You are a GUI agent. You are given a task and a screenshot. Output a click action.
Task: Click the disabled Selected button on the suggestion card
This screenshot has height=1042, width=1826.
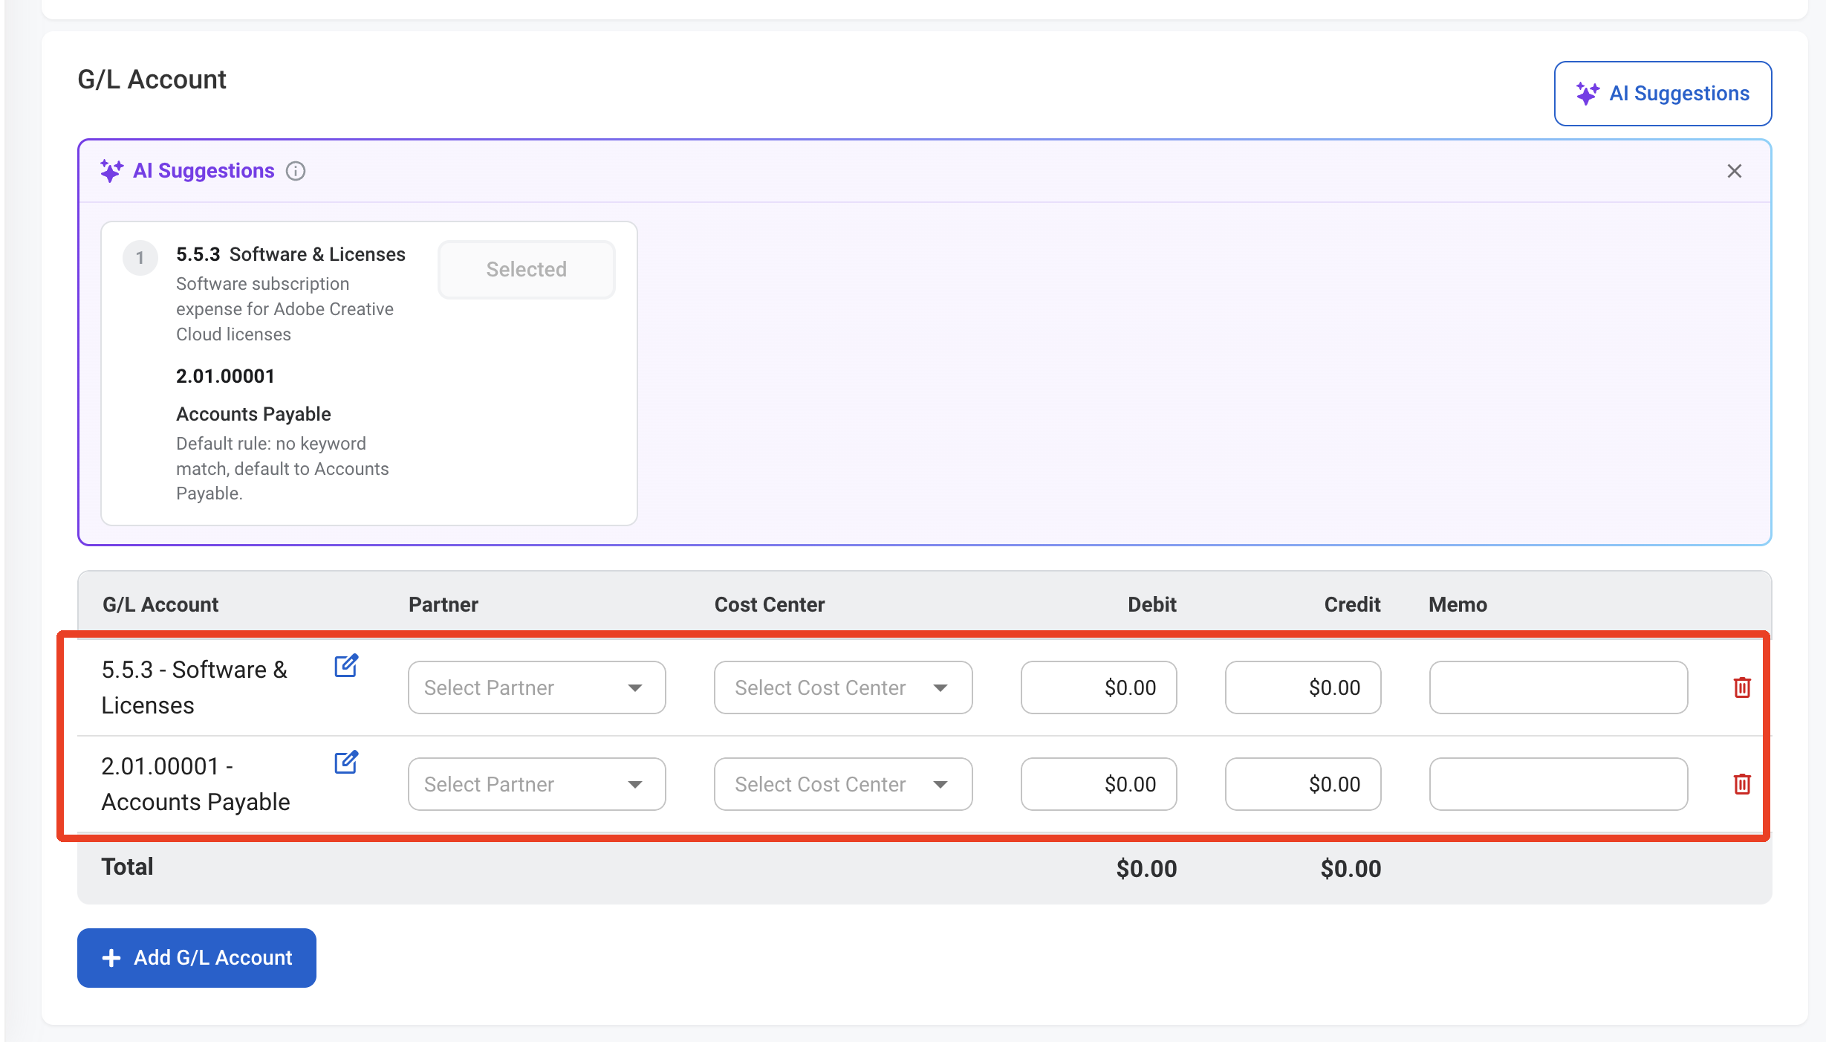tap(526, 269)
